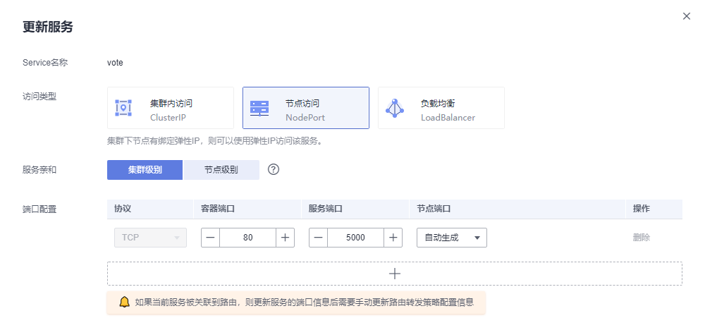The width and height of the screenshot is (705, 330).
Task: Select 节点访问 NodePort access type
Action: (x=306, y=108)
